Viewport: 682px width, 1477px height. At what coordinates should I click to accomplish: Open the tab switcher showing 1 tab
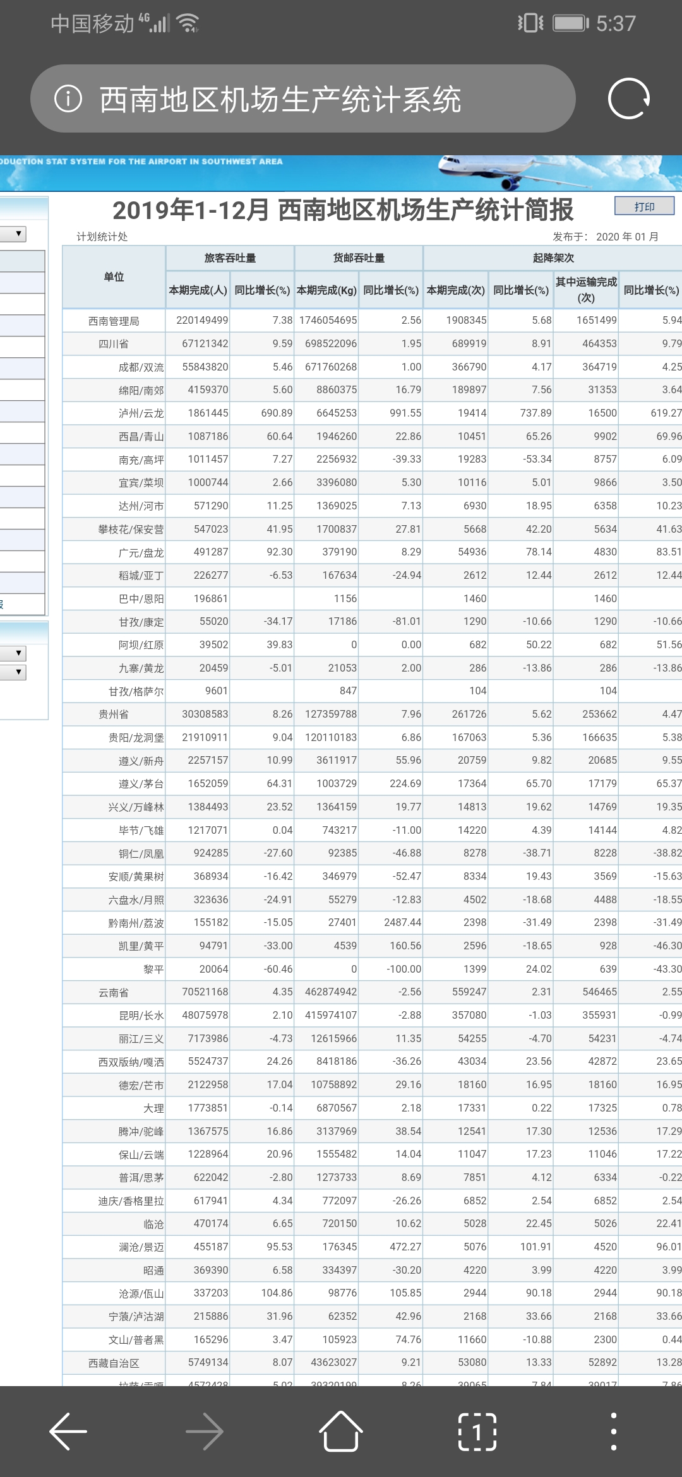[x=477, y=1432]
